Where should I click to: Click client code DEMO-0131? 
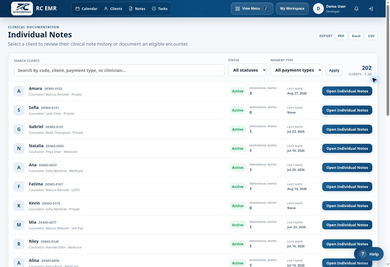click(50, 108)
